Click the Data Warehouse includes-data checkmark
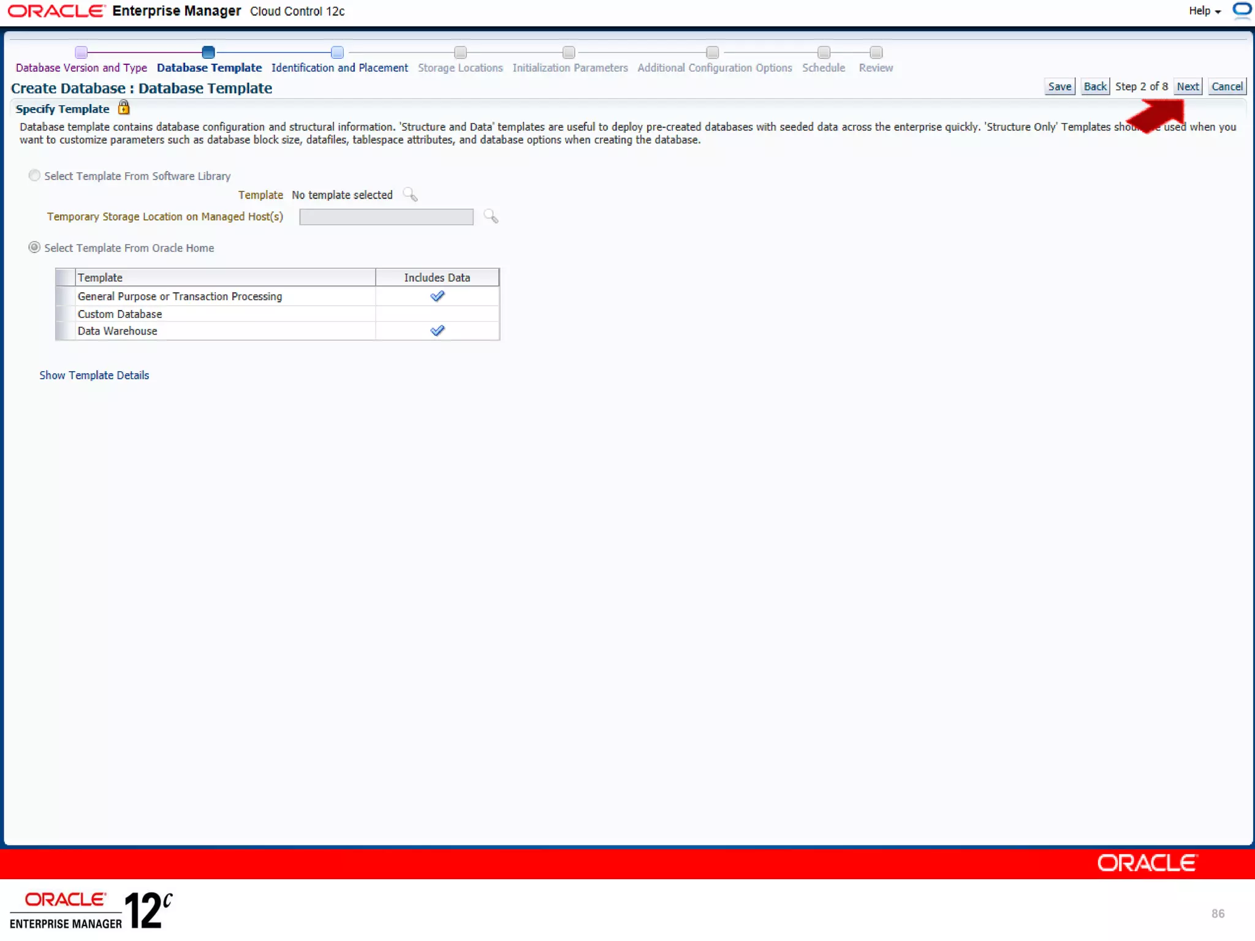 [x=437, y=331]
